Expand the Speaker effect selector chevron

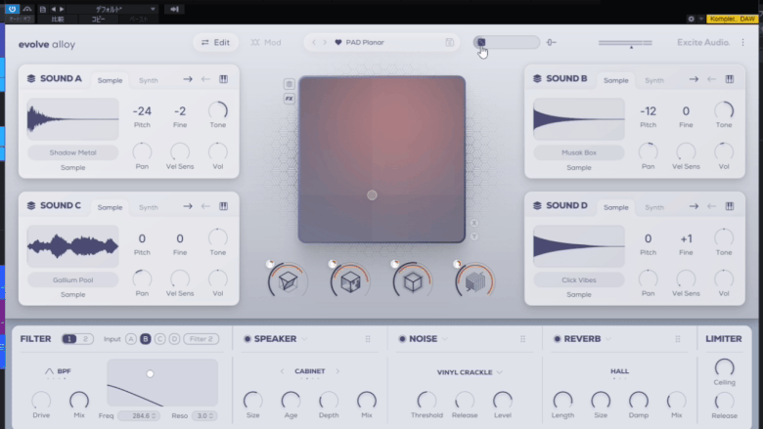pyautogui.click(x=304, y=339)
